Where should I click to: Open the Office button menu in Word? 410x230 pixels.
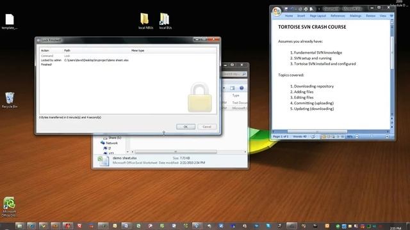[277, 11]
